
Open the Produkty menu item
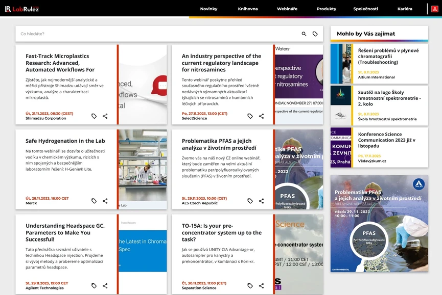coord(325,8)
